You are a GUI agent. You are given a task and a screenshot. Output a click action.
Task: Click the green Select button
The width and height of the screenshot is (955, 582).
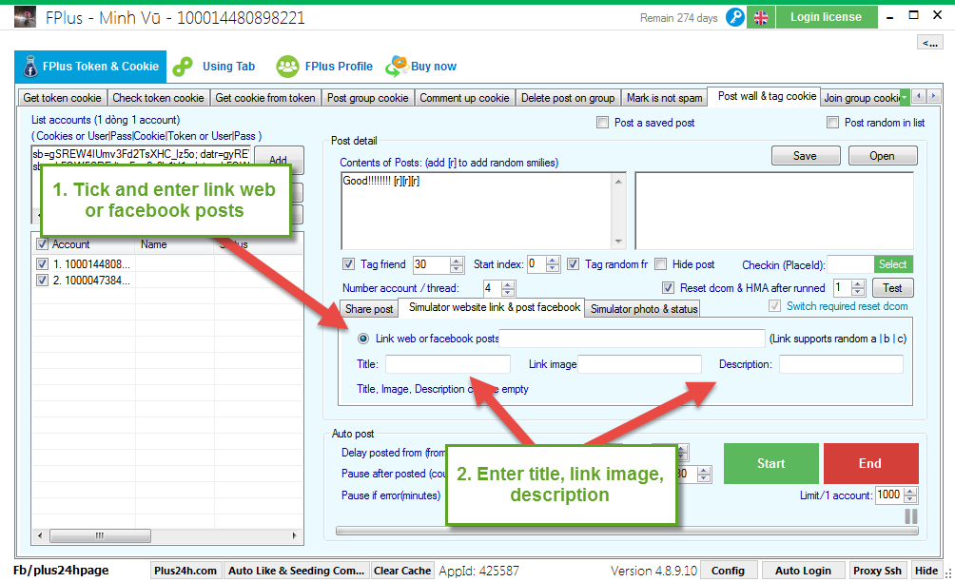(893, 264)
